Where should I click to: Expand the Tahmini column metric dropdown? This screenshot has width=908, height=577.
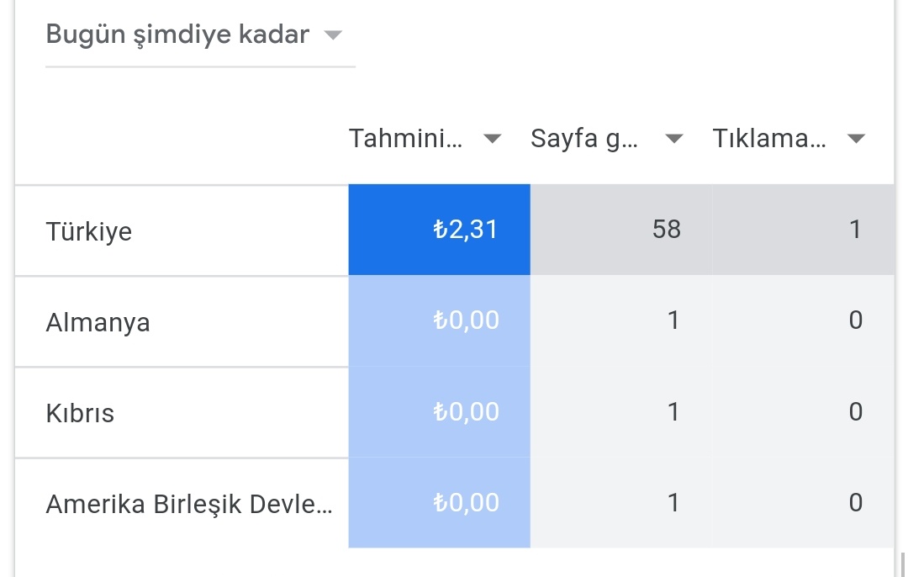(492, 139)
